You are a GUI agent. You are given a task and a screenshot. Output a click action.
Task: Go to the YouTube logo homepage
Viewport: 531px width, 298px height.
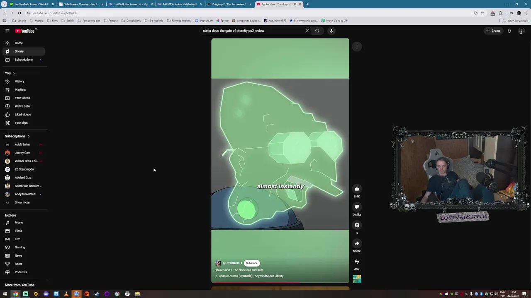coord(25,31)
